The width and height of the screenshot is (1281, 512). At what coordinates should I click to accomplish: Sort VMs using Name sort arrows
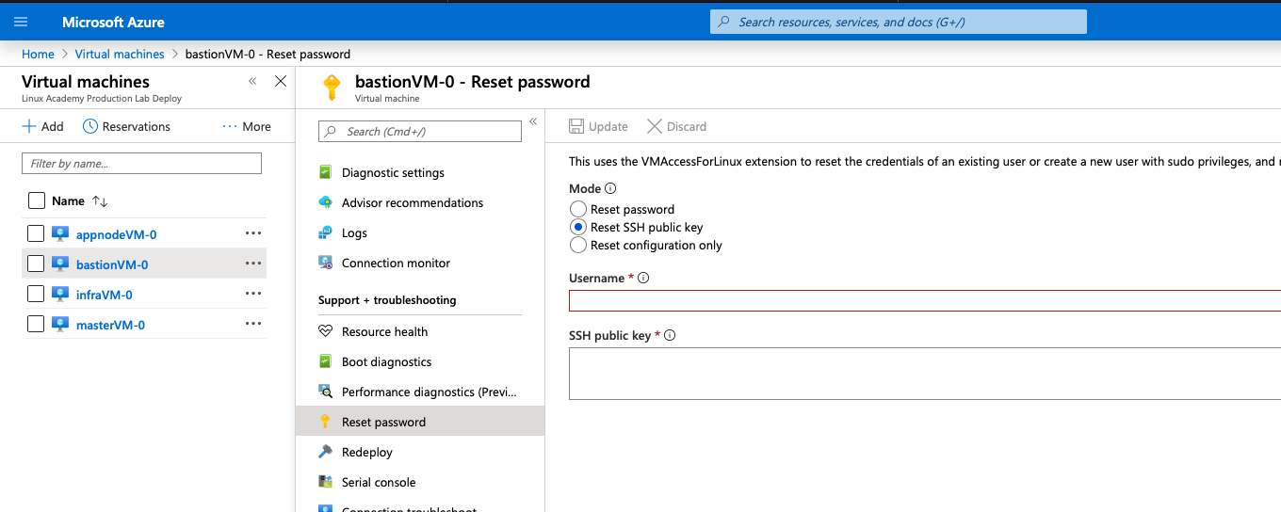[x=100, y=200]
